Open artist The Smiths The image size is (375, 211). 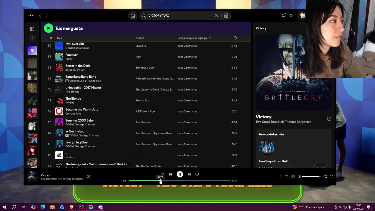click(x=72, y=92)
